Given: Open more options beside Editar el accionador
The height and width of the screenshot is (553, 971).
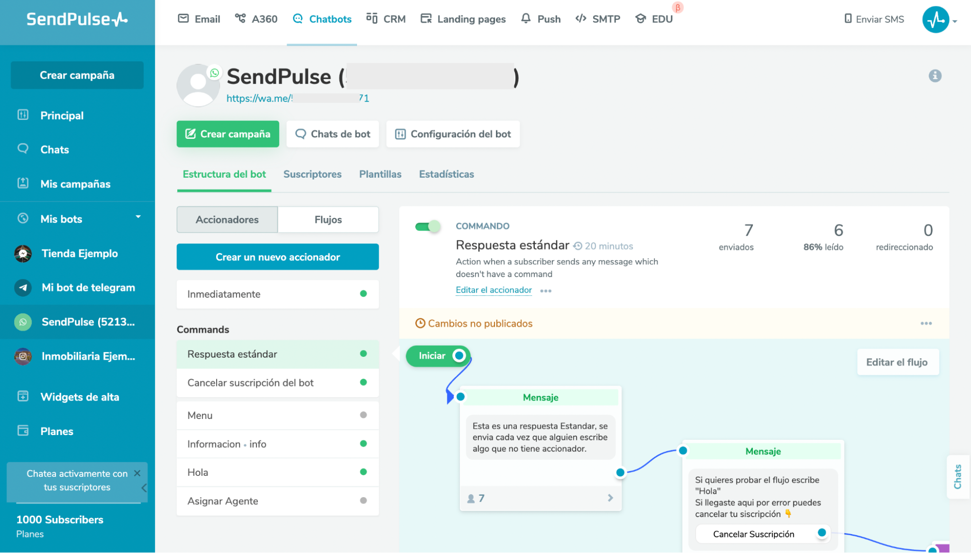Looking at the screenshot, I should (x=546, y=291).
